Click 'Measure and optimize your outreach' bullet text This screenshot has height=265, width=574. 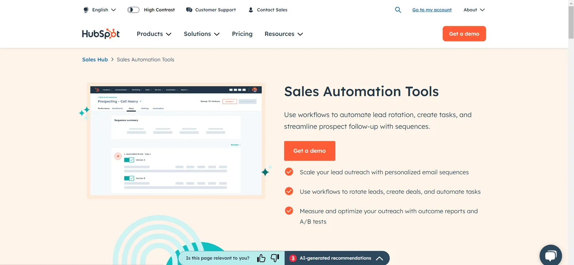tap(389, 216)
